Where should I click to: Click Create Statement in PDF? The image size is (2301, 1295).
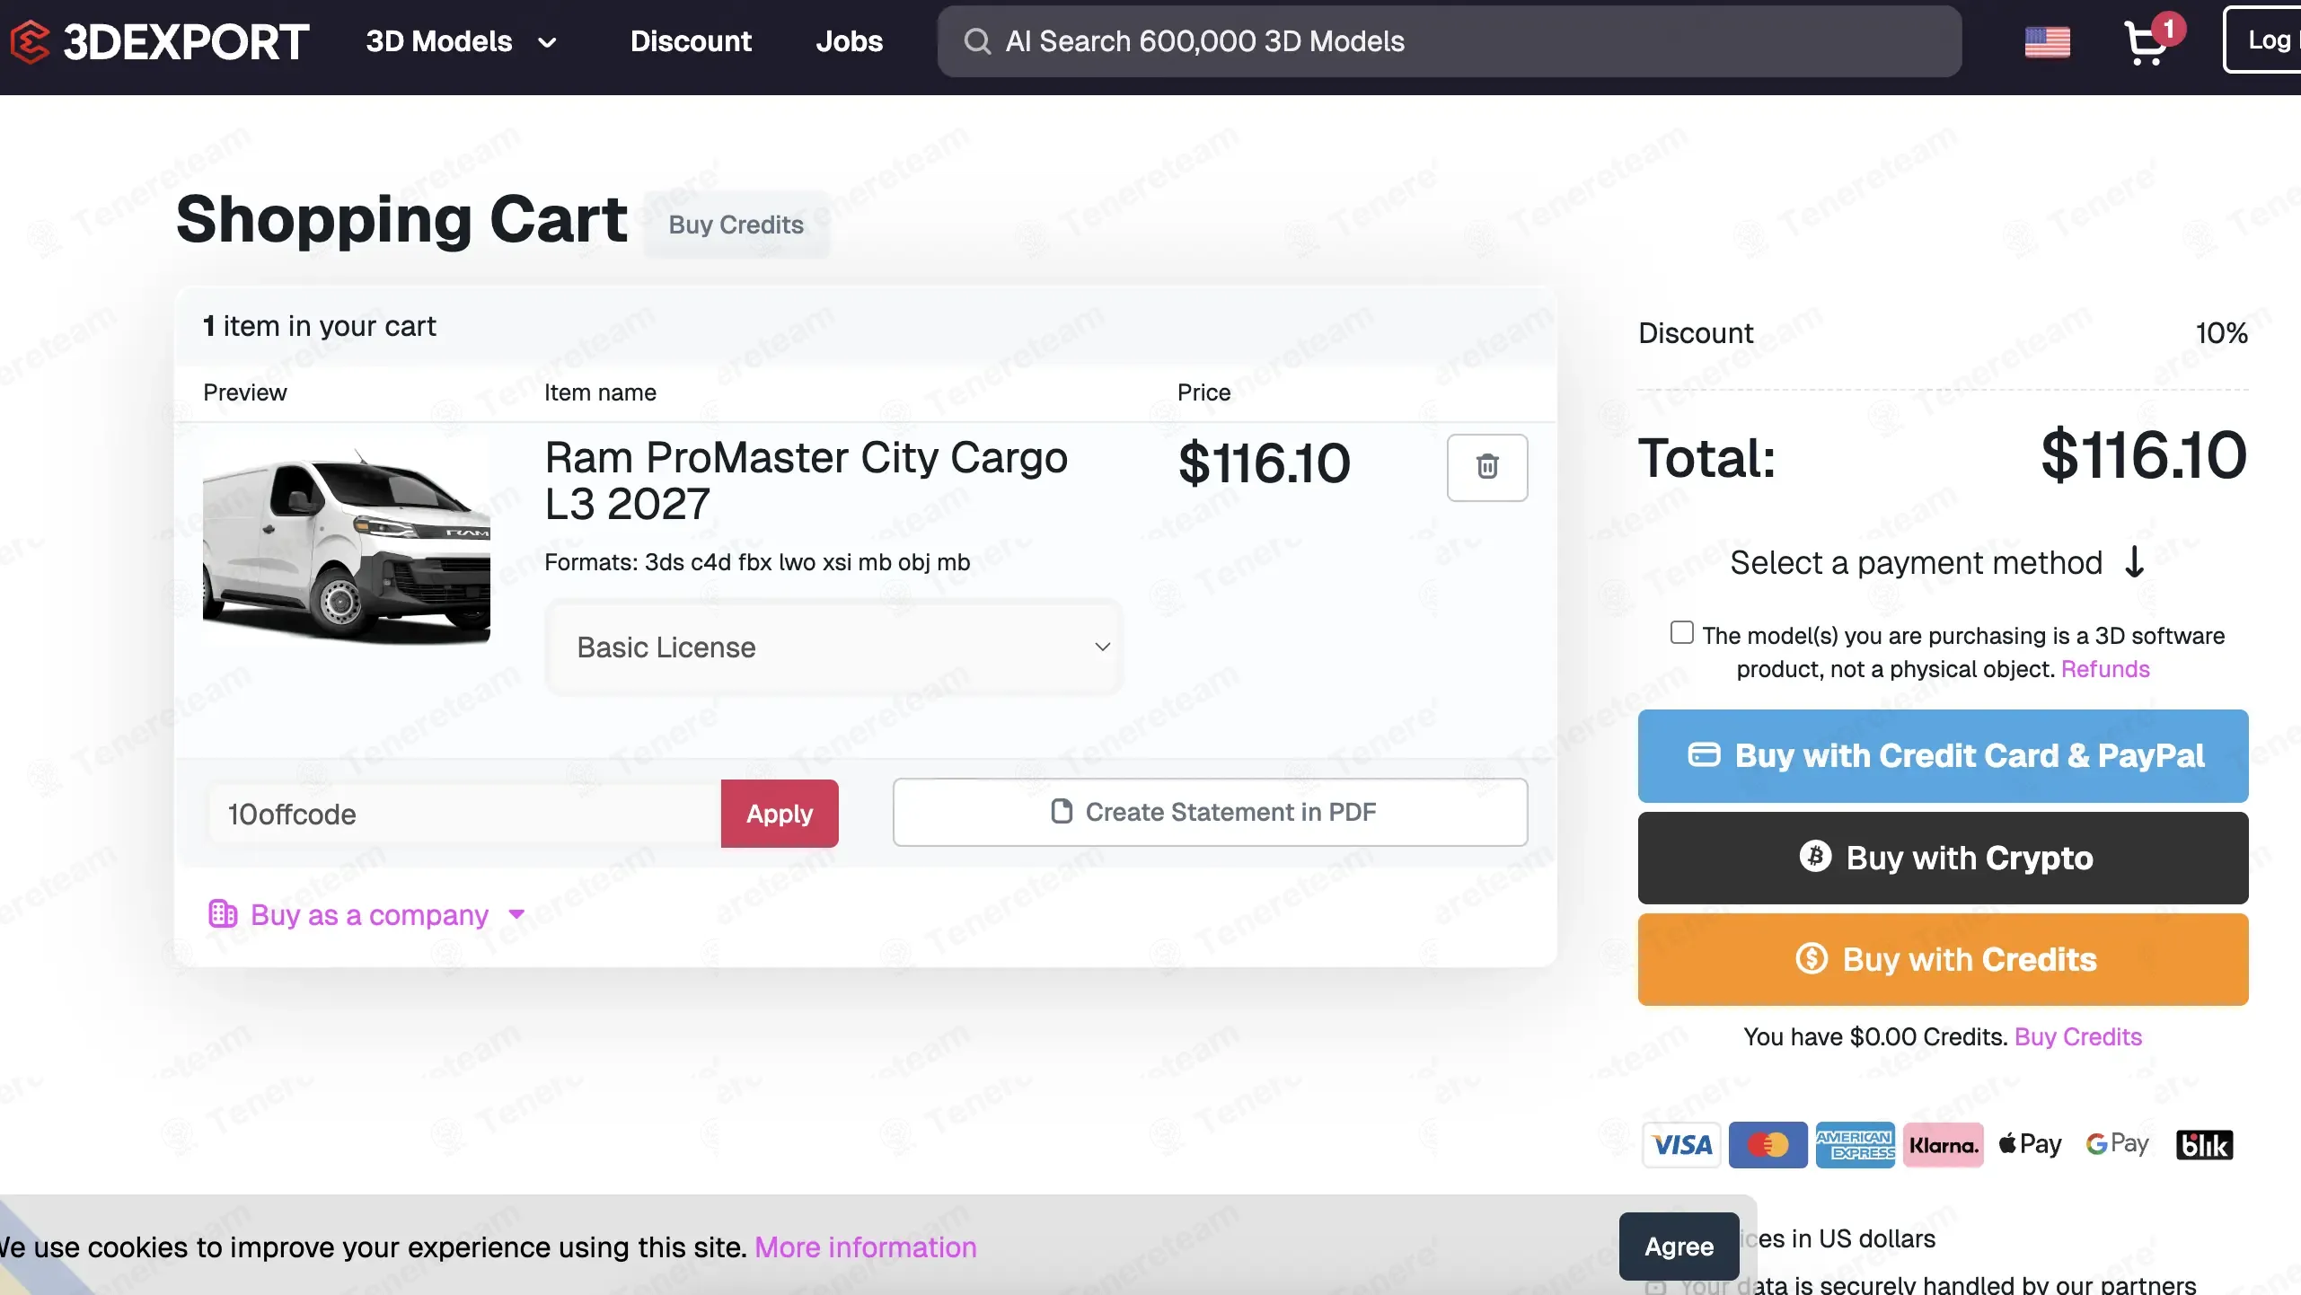click(1210, 812)
